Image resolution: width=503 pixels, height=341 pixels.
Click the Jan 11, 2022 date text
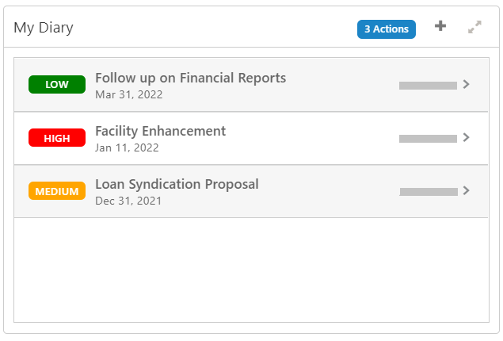click(127, 148)
